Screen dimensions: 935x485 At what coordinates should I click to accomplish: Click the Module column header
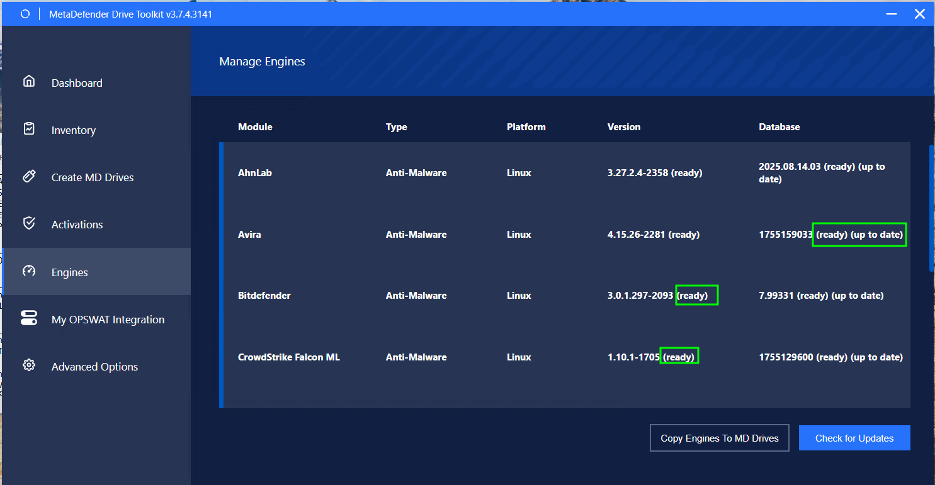pyautogui.click(x=255, y=127)
